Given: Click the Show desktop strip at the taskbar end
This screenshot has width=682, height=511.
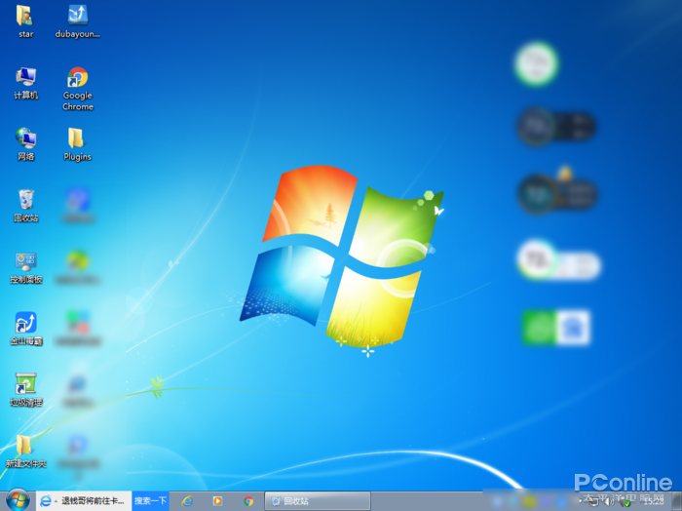Looking at the screenshot, I should (x=677, y=501).
